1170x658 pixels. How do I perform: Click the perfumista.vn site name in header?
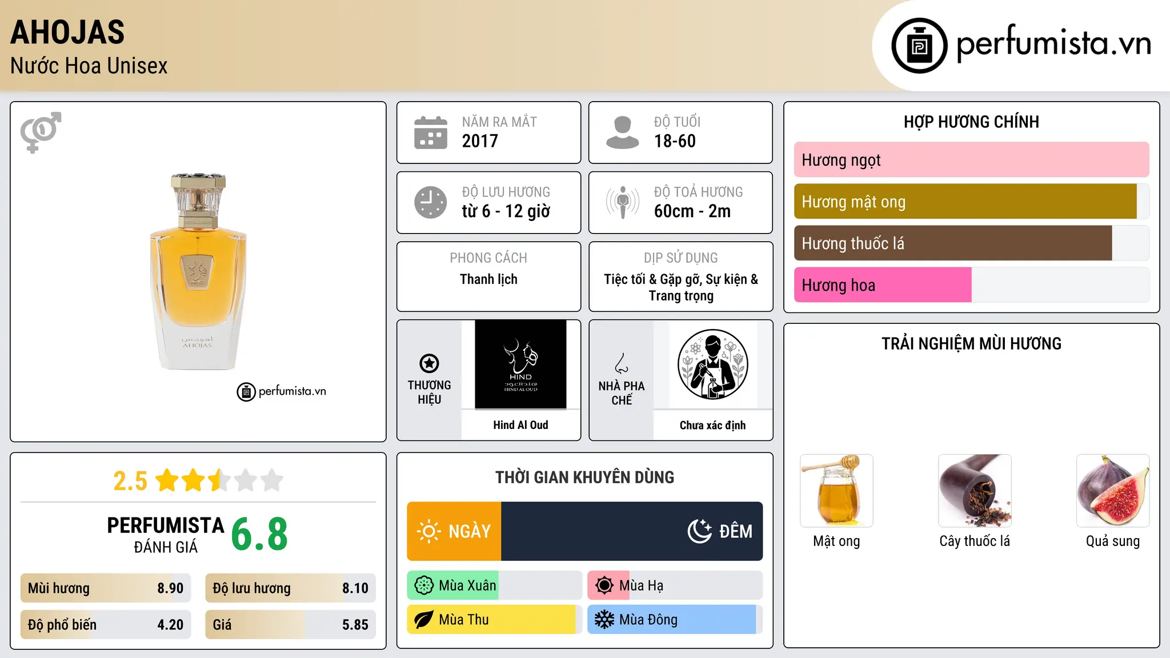pyautogui.click(x=1054, y=44)
